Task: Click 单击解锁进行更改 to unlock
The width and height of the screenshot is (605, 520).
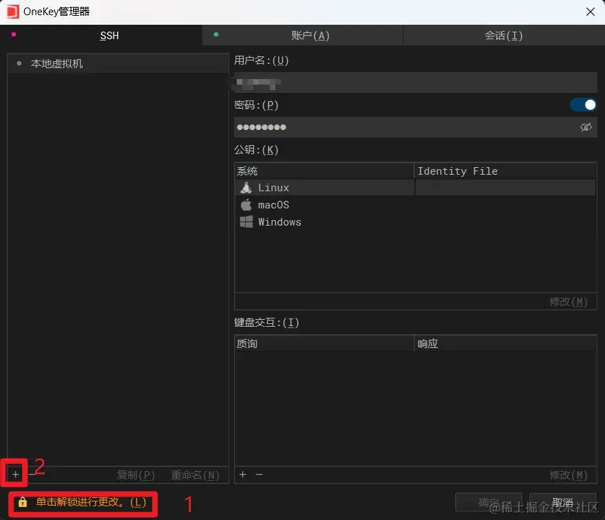Action: tap(91, 502)
